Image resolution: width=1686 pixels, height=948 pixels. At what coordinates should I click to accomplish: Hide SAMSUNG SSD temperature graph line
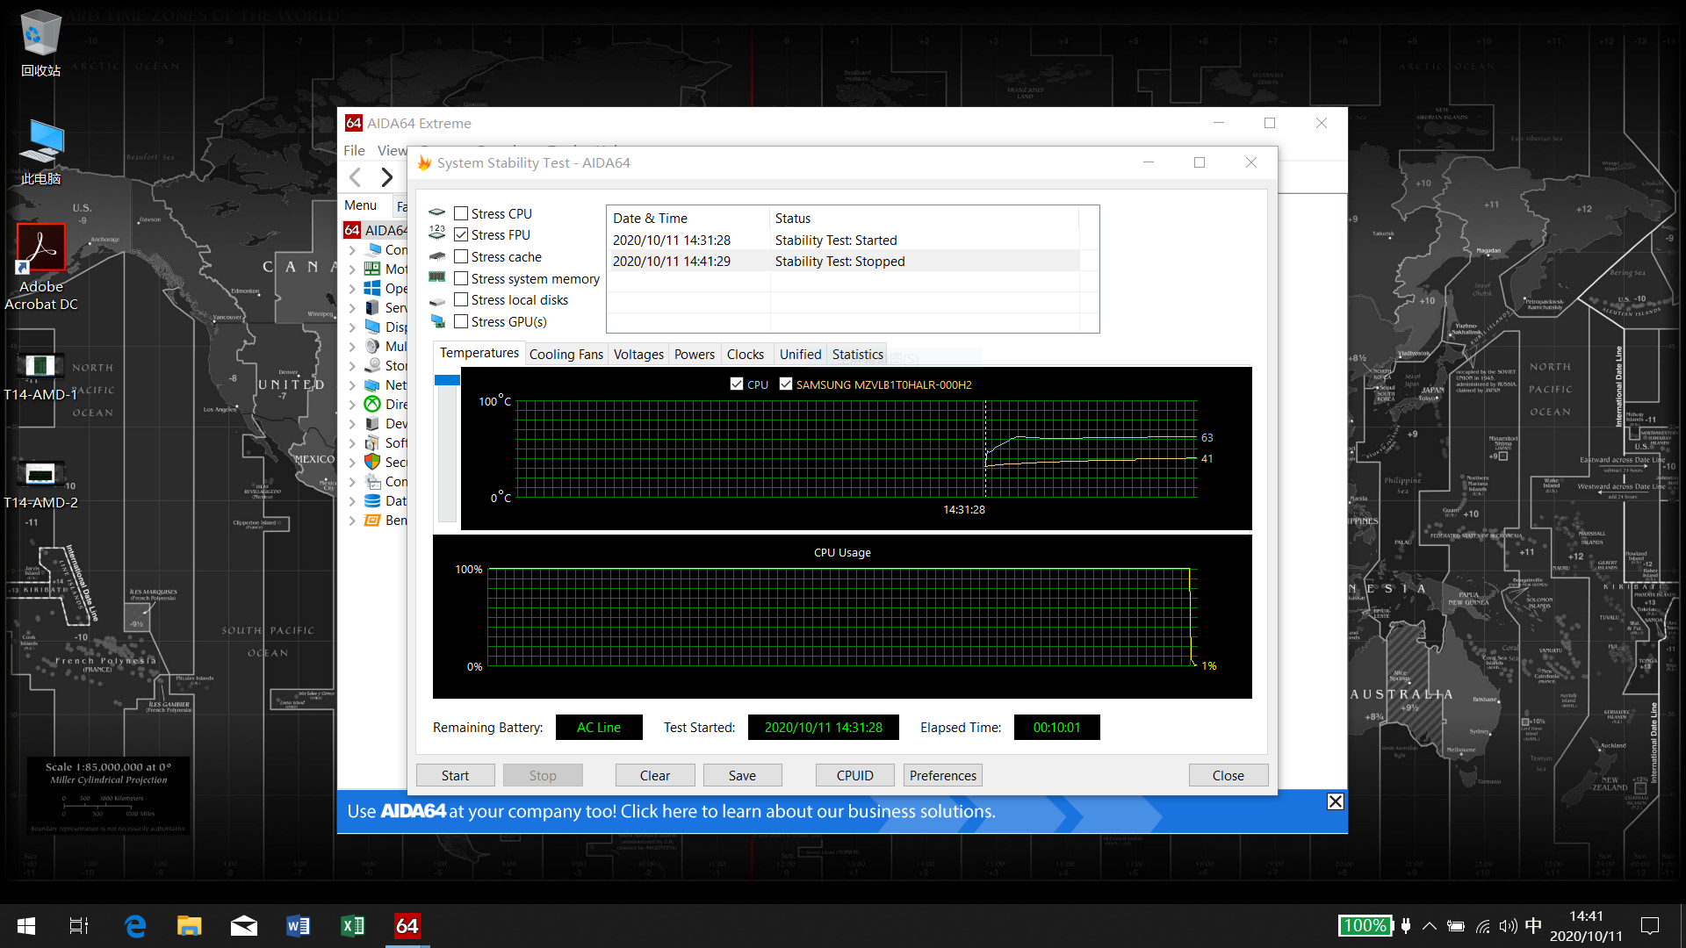(x=786, y=384)
